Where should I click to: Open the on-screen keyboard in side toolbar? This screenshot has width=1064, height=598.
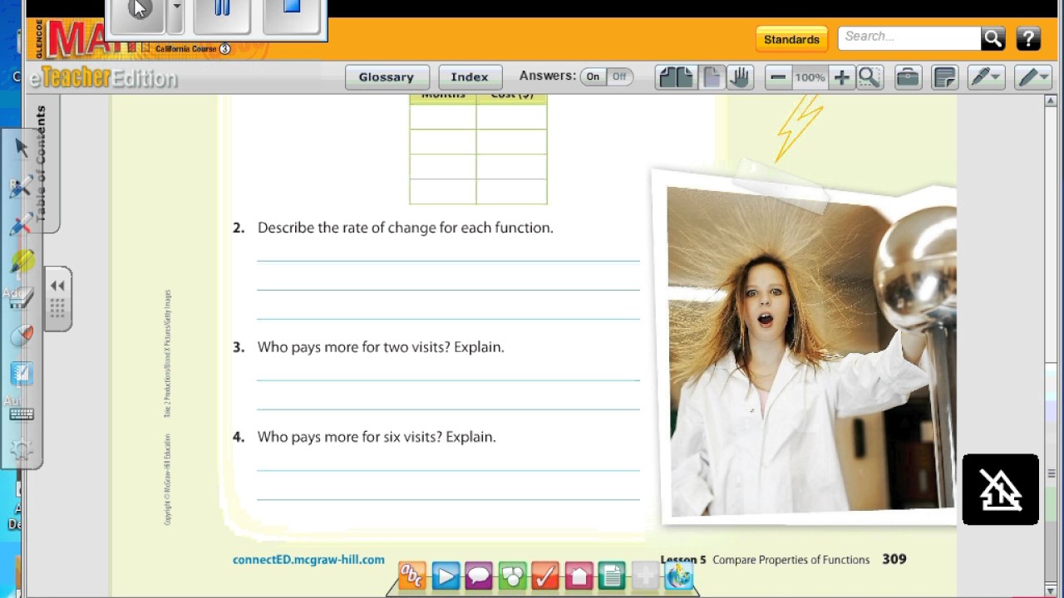coord(22,414)
